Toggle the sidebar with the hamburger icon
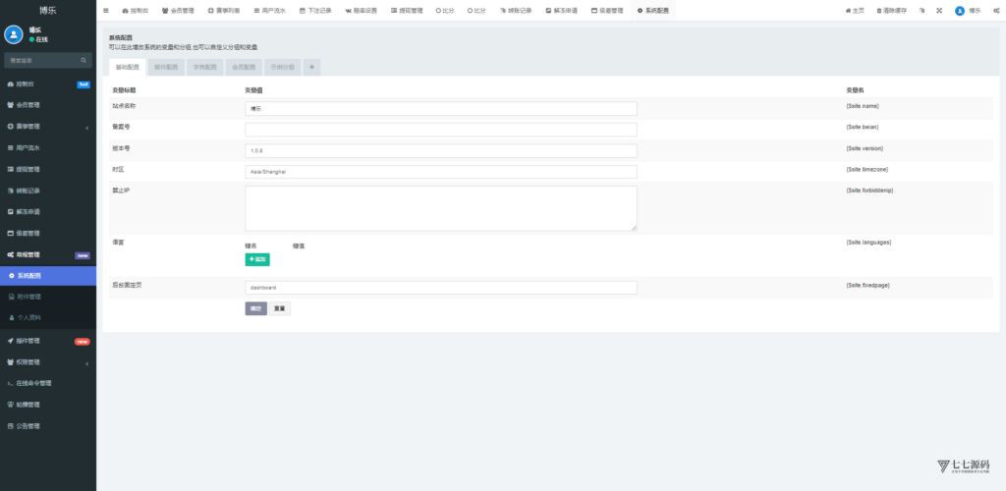 (106, 10)
